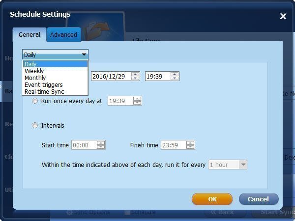Decrease the time next to the date field
Viewport: 295px width, 221px height.
175,78
